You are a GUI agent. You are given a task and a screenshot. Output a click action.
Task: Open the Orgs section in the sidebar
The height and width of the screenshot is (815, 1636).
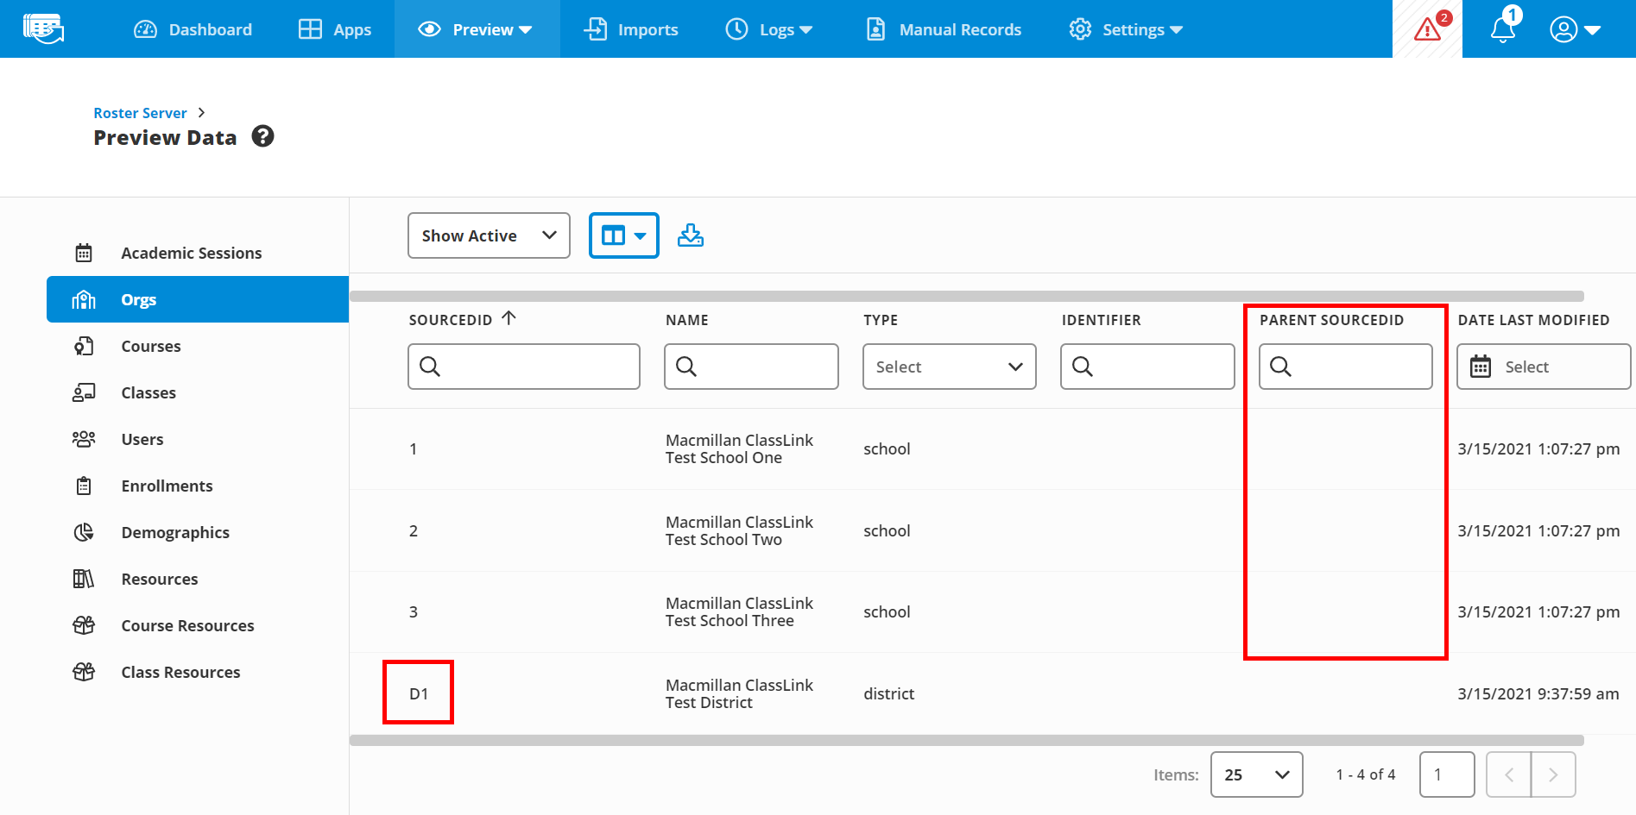(139, 299)
